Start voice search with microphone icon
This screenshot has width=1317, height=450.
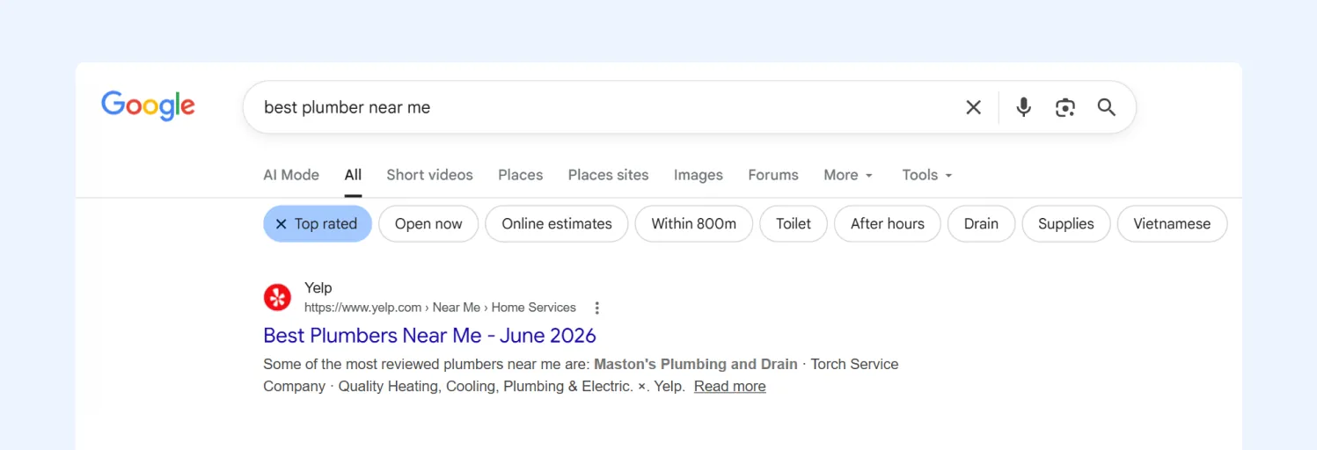click(1023, 107)
